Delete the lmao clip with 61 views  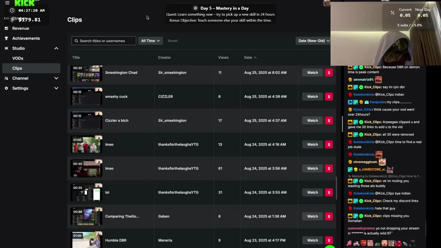click(x=329, y=168)
